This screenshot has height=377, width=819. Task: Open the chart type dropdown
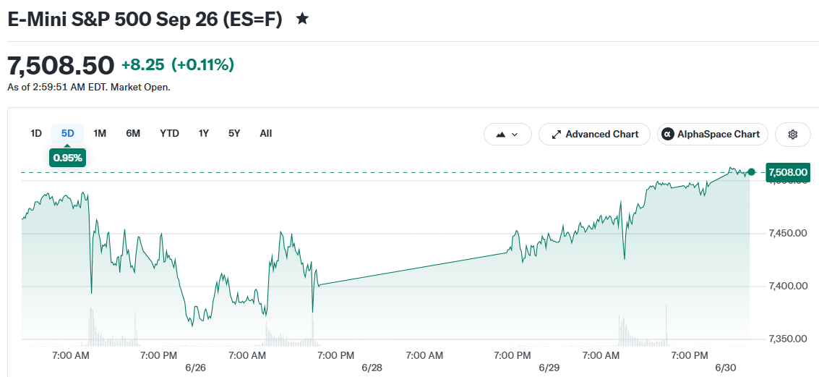click(x=507, y=135)
